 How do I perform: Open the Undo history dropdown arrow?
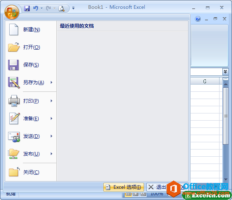click(x=41, y=8)
